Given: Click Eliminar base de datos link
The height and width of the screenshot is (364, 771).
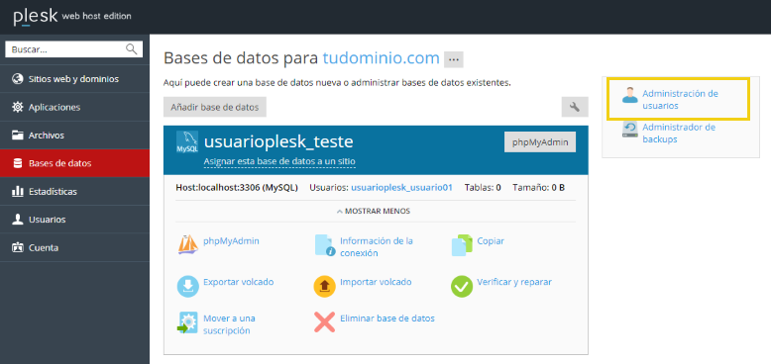Looking at the screenshot, I should click(387, 318).
